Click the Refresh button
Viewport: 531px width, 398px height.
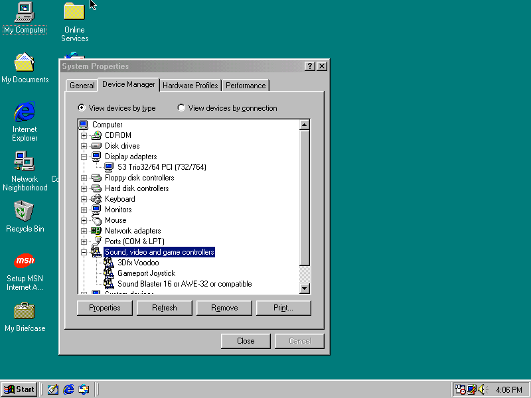point(164,308)
